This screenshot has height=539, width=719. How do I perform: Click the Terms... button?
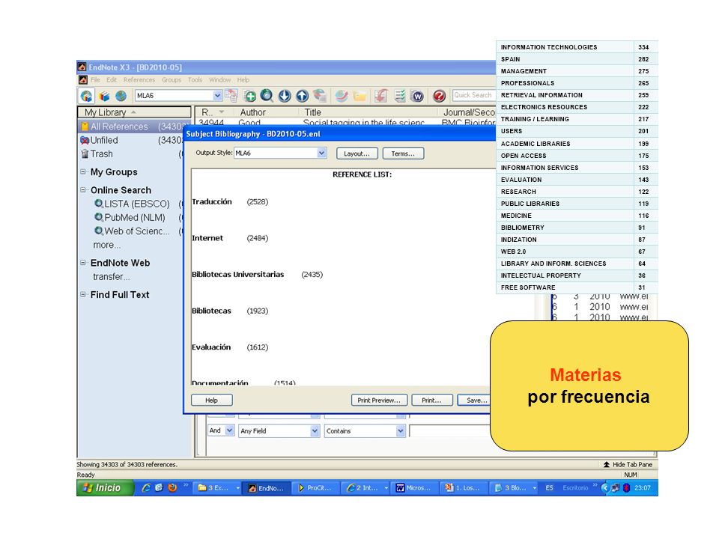(x=403, y=153)
